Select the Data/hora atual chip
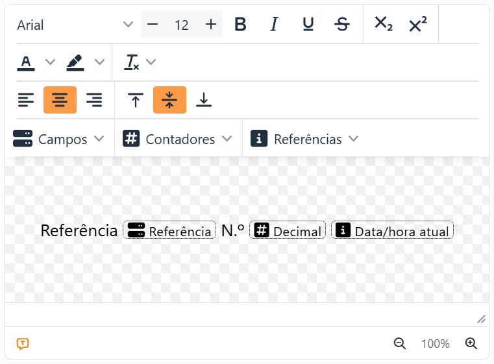494x364 pixels. (x=392, y=230)
